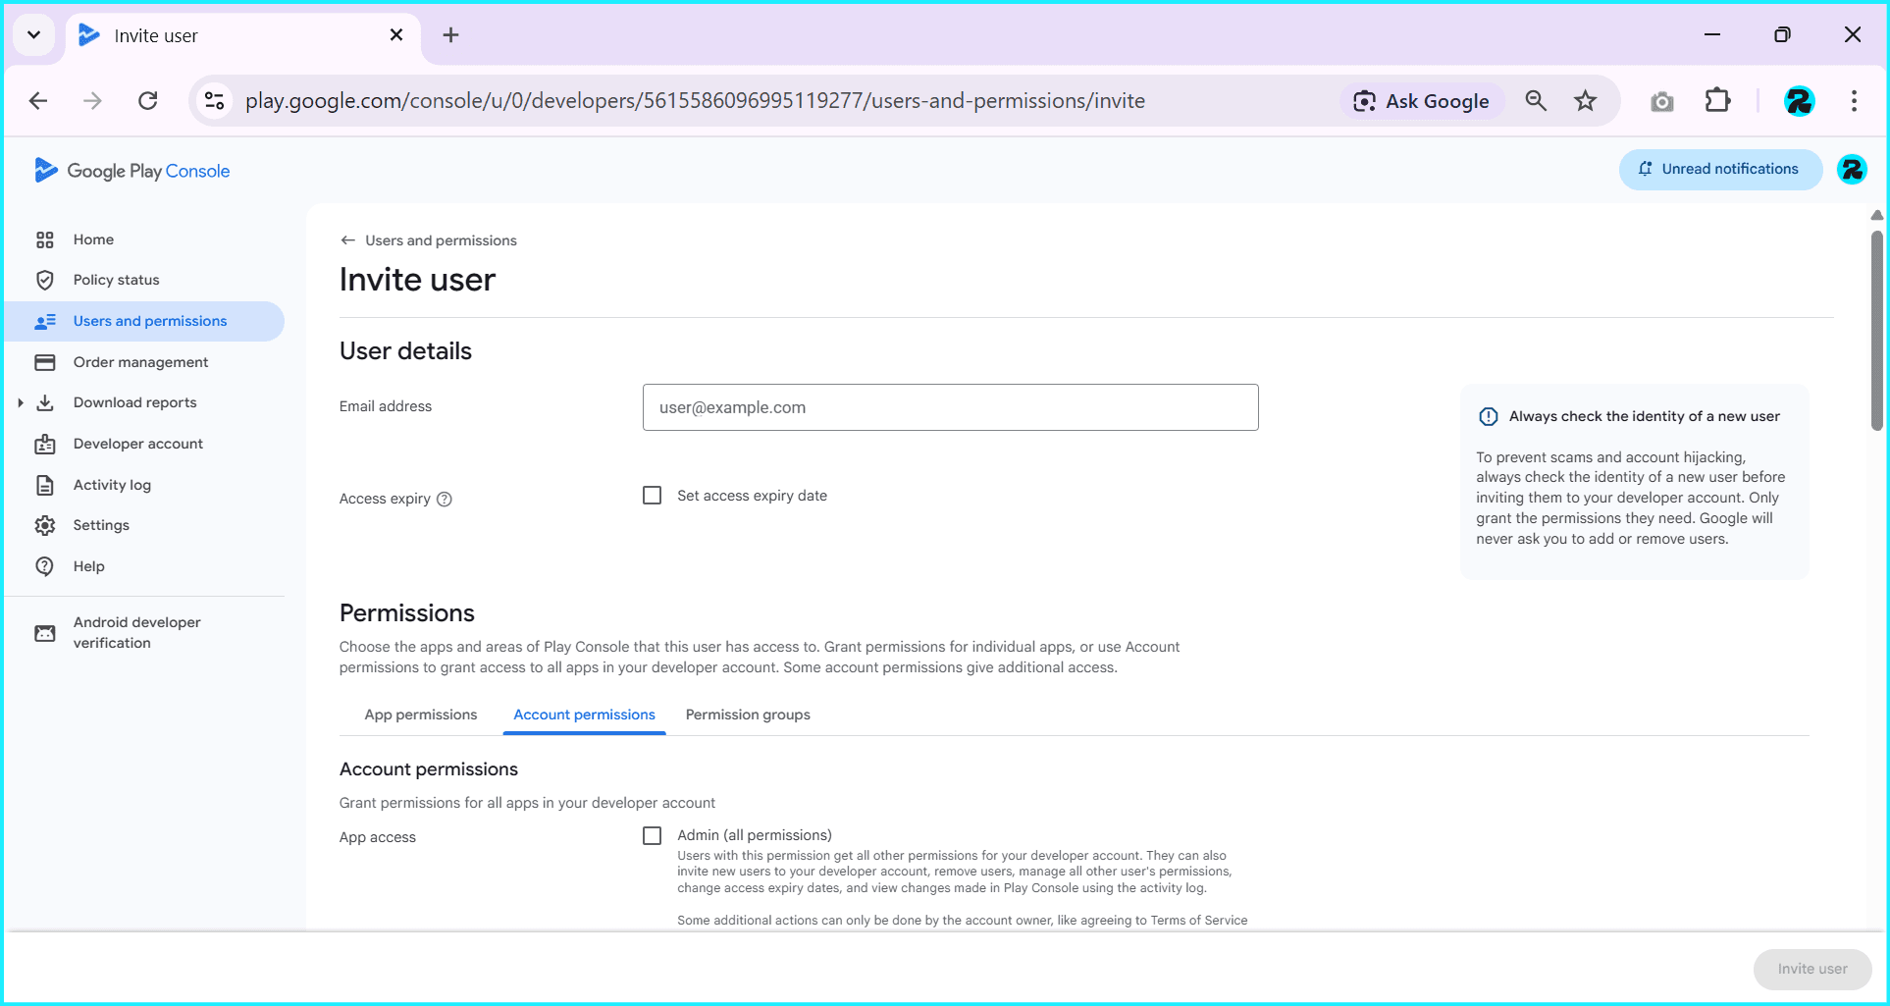Open Home in the sidebar
Screen dimensions: 1890x1006
point(144,239)
